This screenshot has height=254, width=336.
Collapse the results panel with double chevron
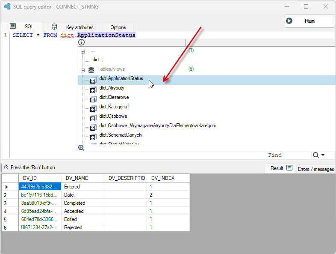(x=6, y=167)
